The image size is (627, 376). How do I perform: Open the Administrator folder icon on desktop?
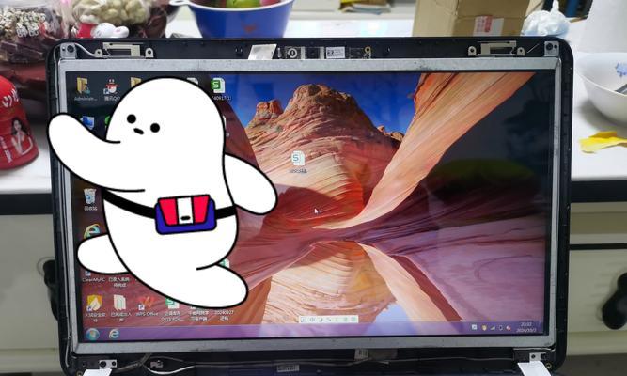(x=83, y=86)
